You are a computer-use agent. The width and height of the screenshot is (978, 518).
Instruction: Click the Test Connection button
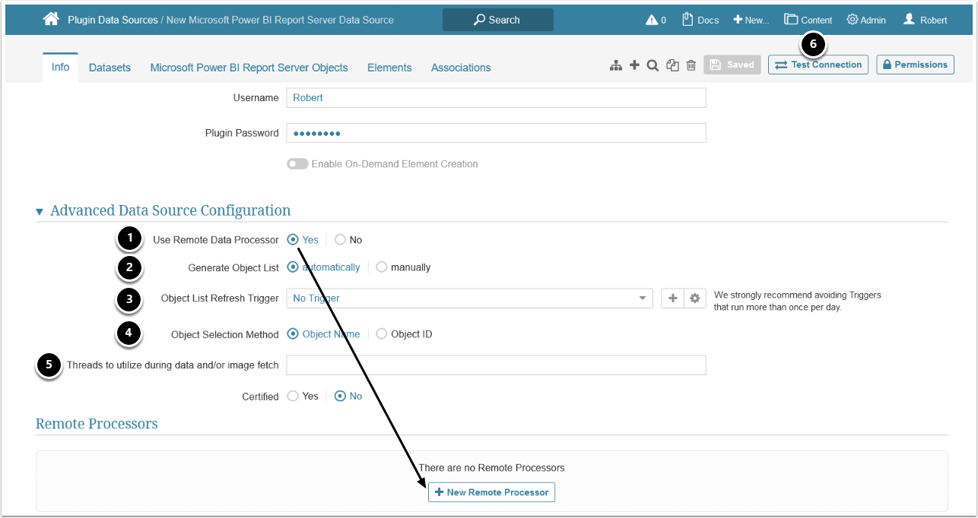click(818, 65)
